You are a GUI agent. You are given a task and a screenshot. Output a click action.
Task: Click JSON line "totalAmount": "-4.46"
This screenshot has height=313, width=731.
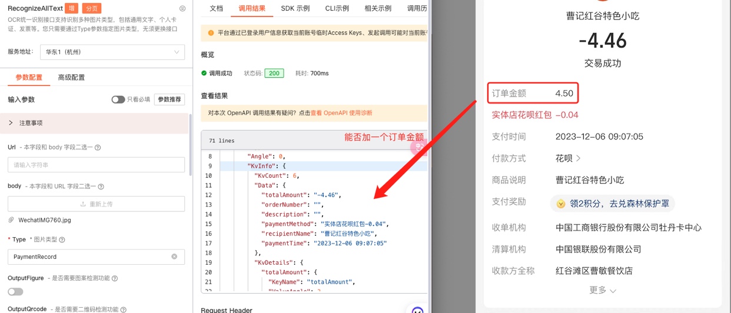tap(301, 195)
